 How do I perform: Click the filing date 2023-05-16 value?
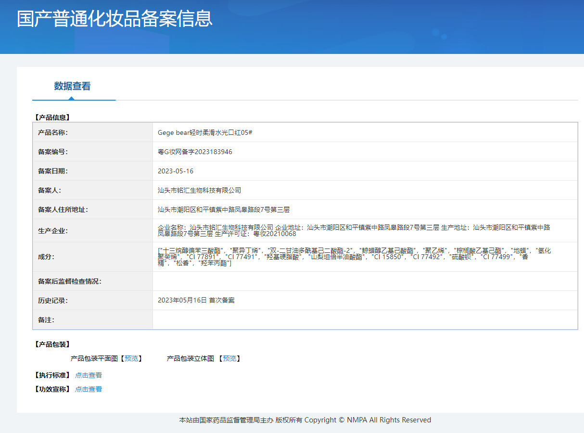176,171
